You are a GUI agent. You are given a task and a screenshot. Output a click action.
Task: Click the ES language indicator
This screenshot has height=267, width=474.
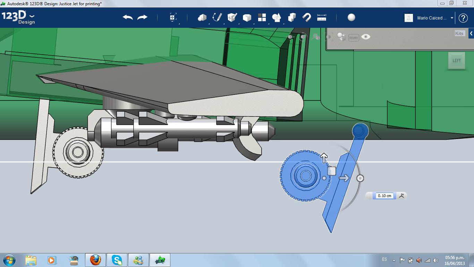[x=384, y=259]
